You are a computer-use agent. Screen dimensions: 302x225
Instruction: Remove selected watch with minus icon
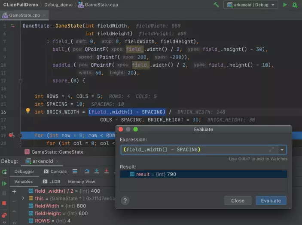pyautogui.click(x=14, y=201)
